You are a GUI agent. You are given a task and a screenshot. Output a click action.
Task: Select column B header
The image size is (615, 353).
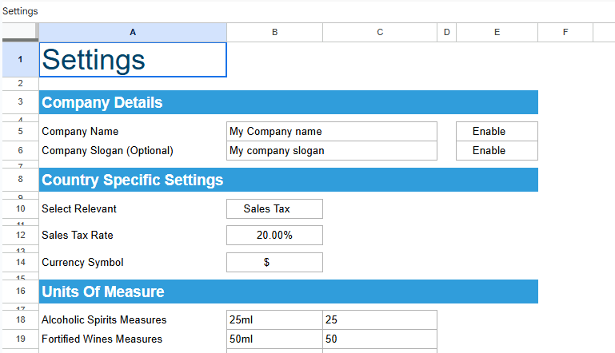pos(274,32)
